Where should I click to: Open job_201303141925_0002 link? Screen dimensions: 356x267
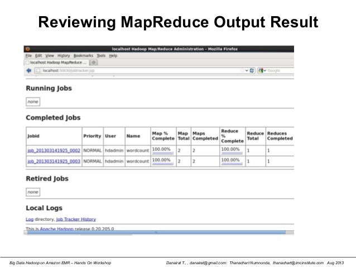[x=54, y=151]
